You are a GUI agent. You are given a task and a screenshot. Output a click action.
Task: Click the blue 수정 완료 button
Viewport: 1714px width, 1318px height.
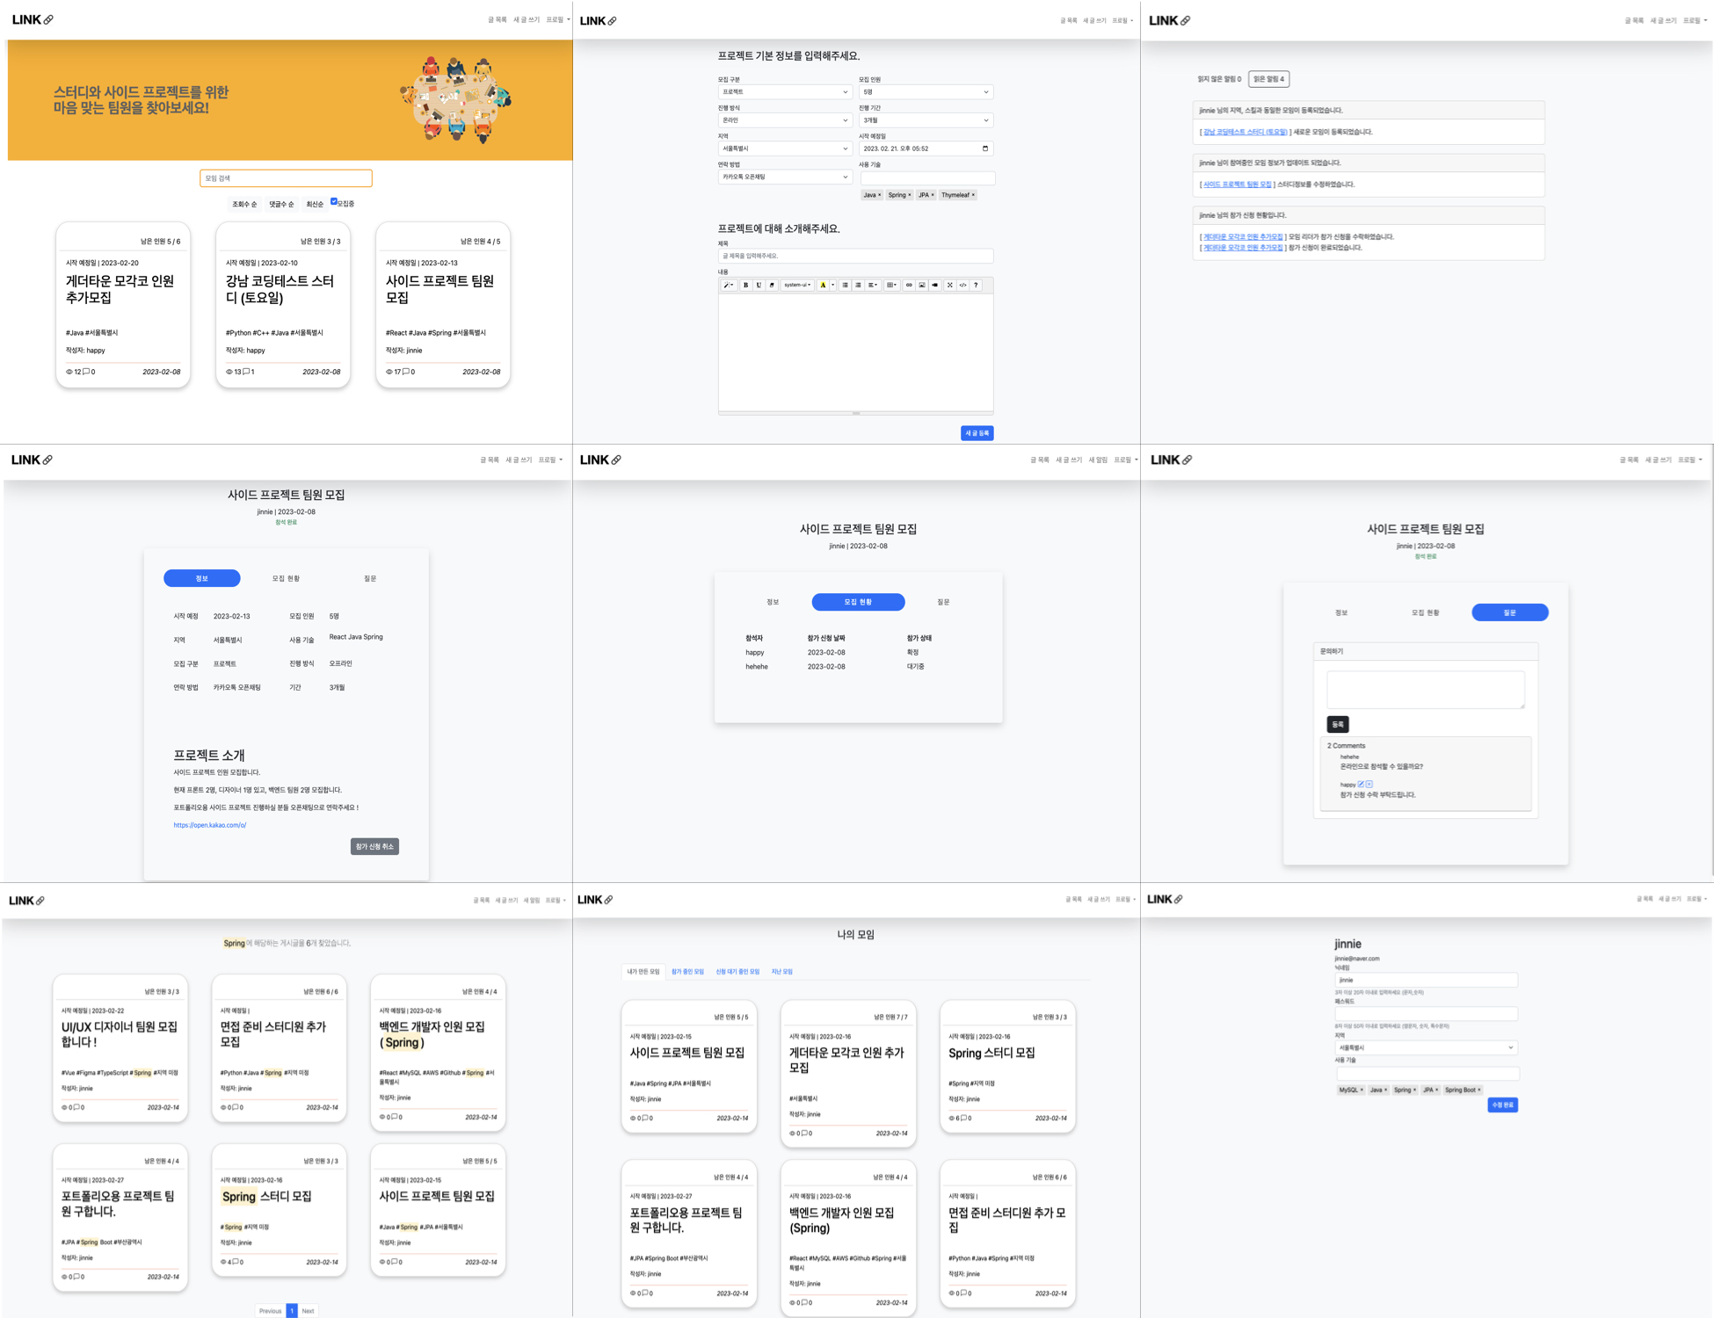pos(1502,1104)
